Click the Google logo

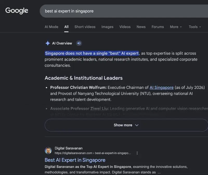pos(17,11)
